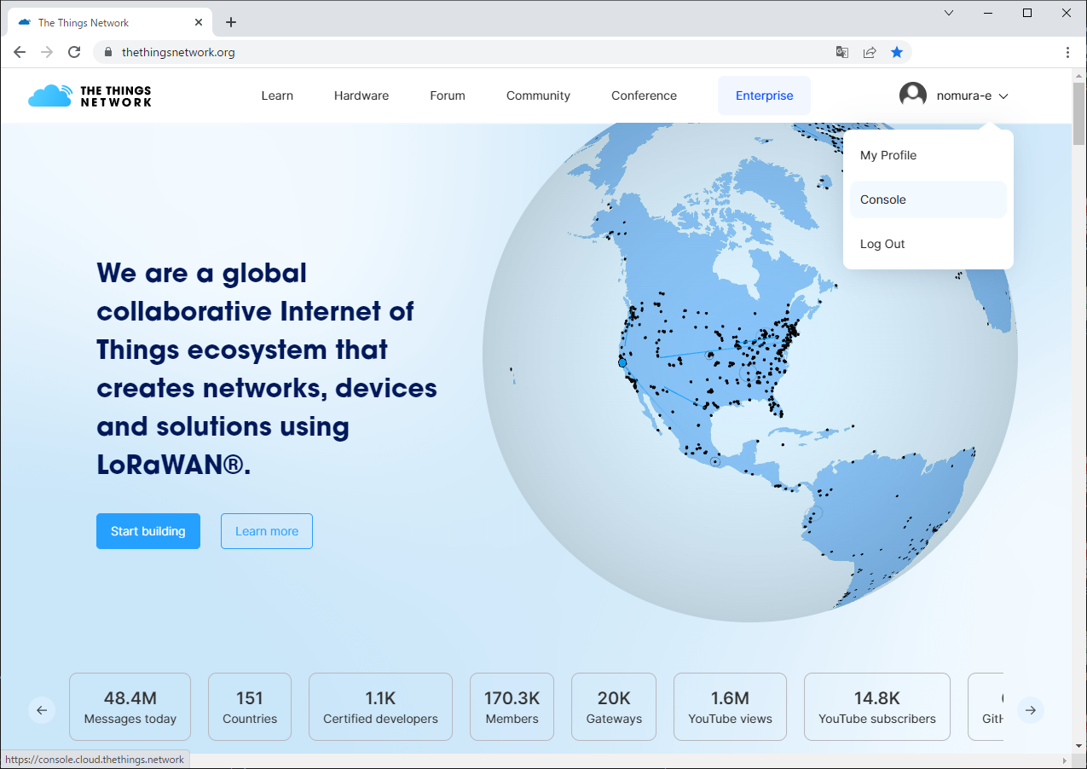Maximize the browser window
Viewport: 1087px width, 769px height.
1027,13
